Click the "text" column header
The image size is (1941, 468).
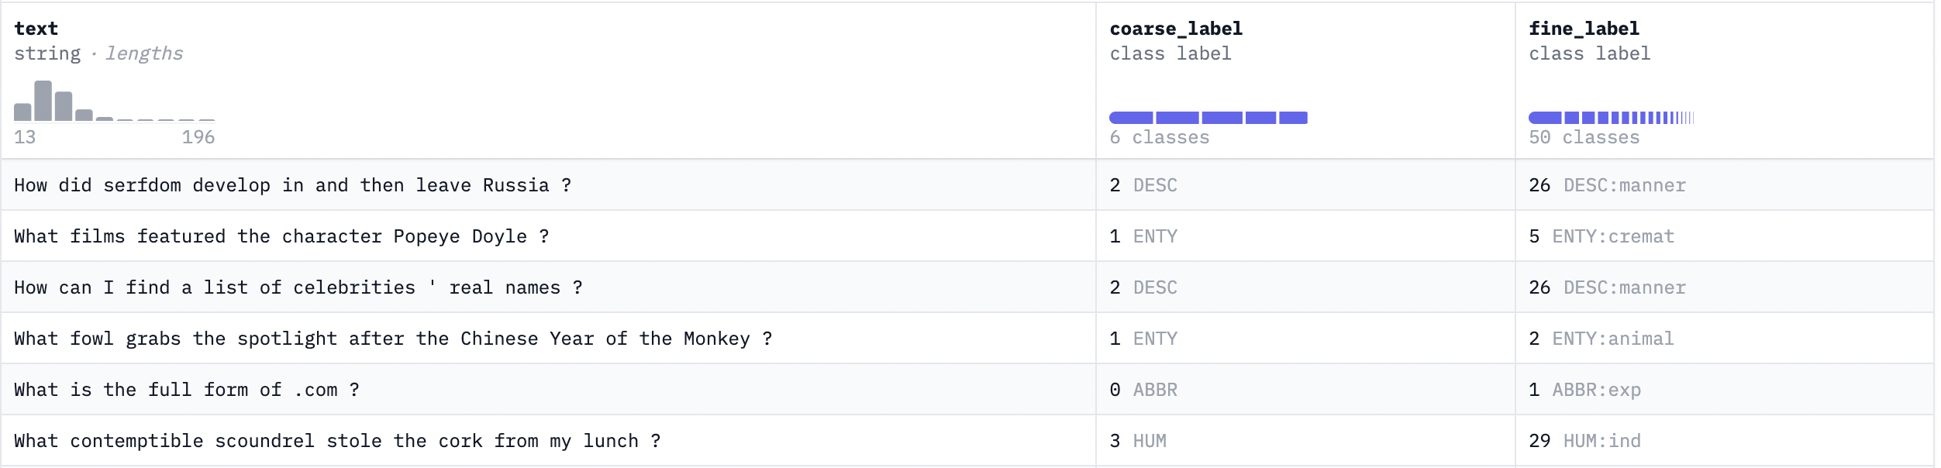pyautogui.click(x=36, y=29)
